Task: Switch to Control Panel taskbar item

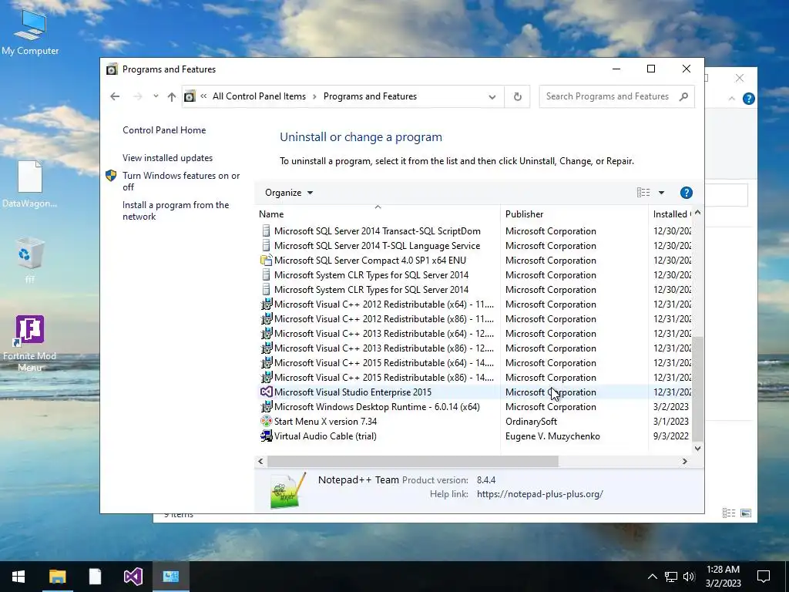Action: pyautogui.click(x=170, y=577)
